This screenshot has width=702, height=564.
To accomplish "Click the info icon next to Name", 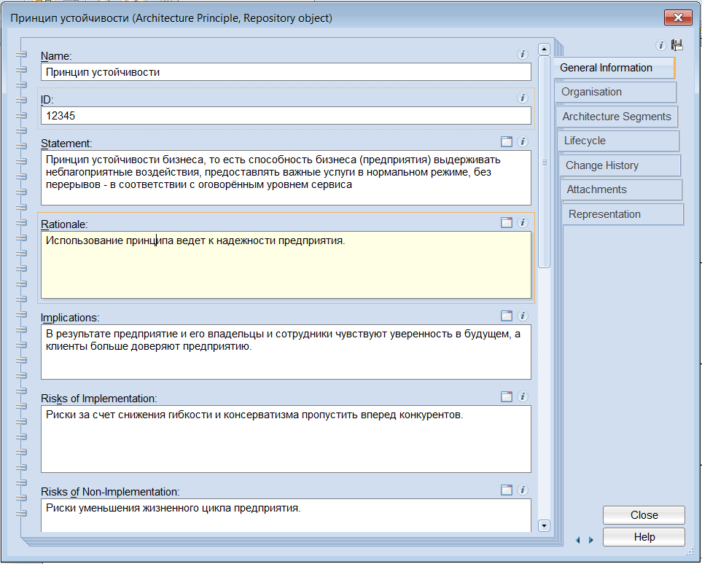I will 523,54.
